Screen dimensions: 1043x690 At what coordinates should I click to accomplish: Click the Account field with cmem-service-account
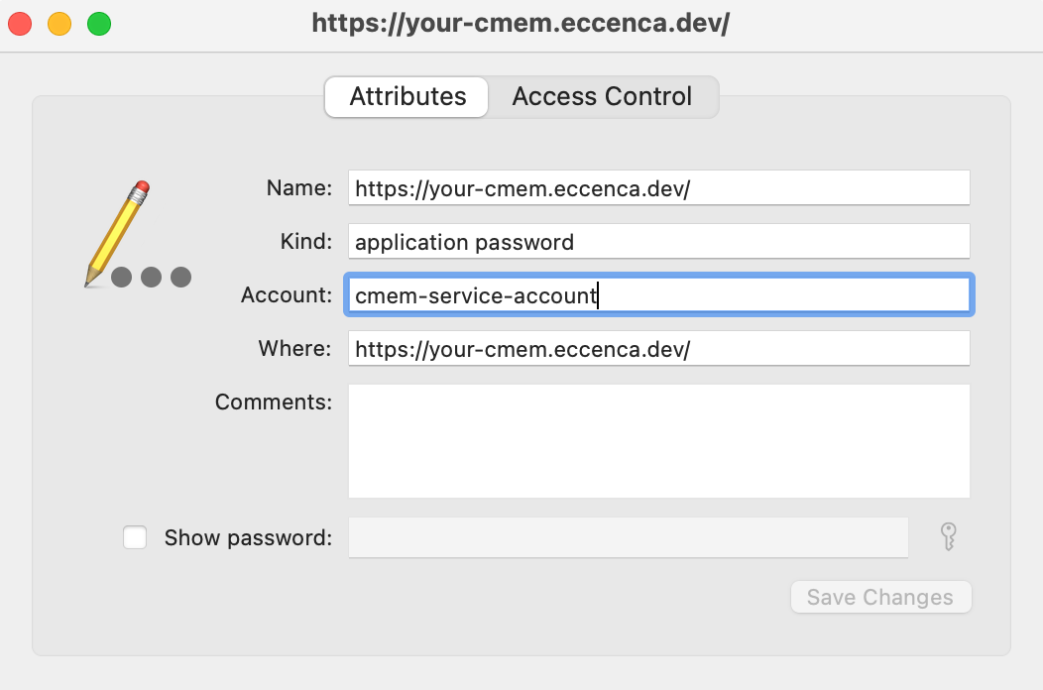(x=658, y=294)
